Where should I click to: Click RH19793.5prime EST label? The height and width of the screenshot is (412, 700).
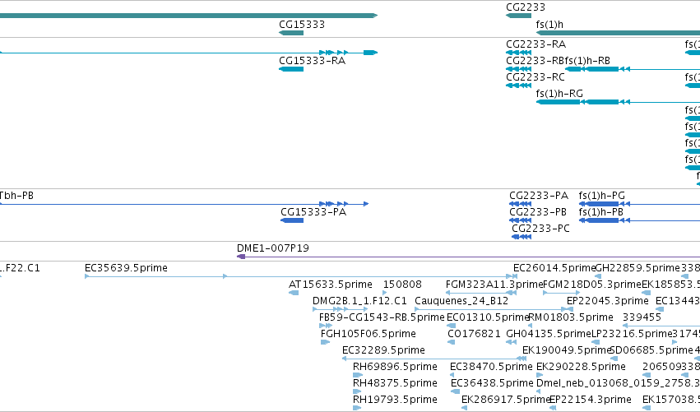[395, 400]
